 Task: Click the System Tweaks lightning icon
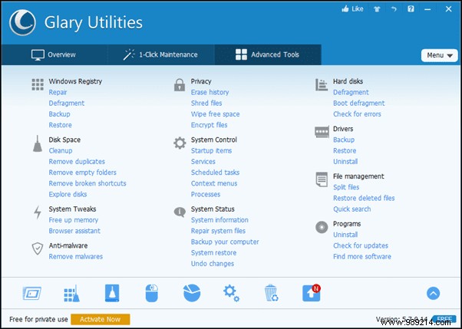pos(38,212)
